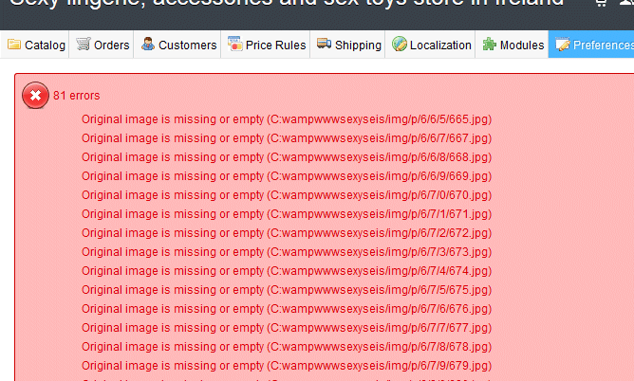Open the Localization tab
Image resolution: width=634 pixels, height=381 pixels.
tap(430, 45)
